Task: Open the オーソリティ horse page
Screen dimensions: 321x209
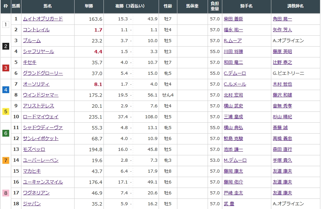Action: click(x=36, y=84)
